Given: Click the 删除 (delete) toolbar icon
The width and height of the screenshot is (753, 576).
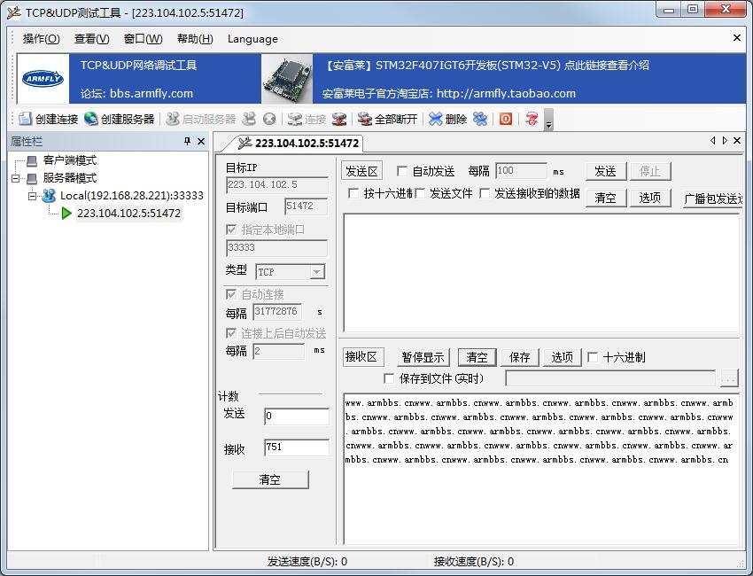Looking at the screenshot, I should 435,119.
